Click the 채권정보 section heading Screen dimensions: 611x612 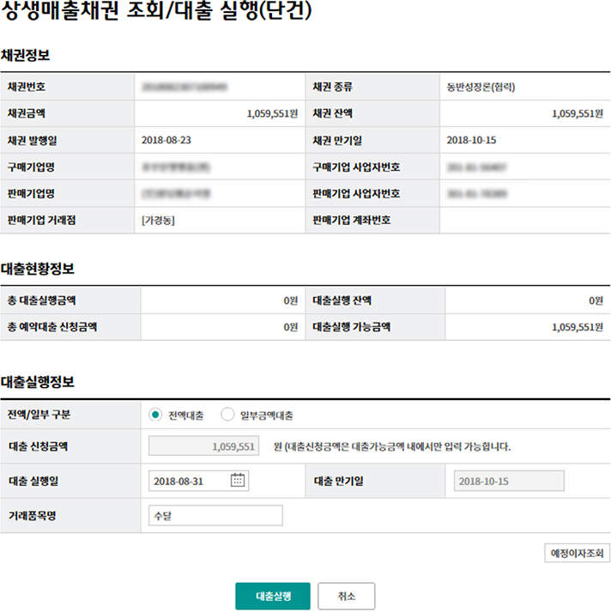26,55
